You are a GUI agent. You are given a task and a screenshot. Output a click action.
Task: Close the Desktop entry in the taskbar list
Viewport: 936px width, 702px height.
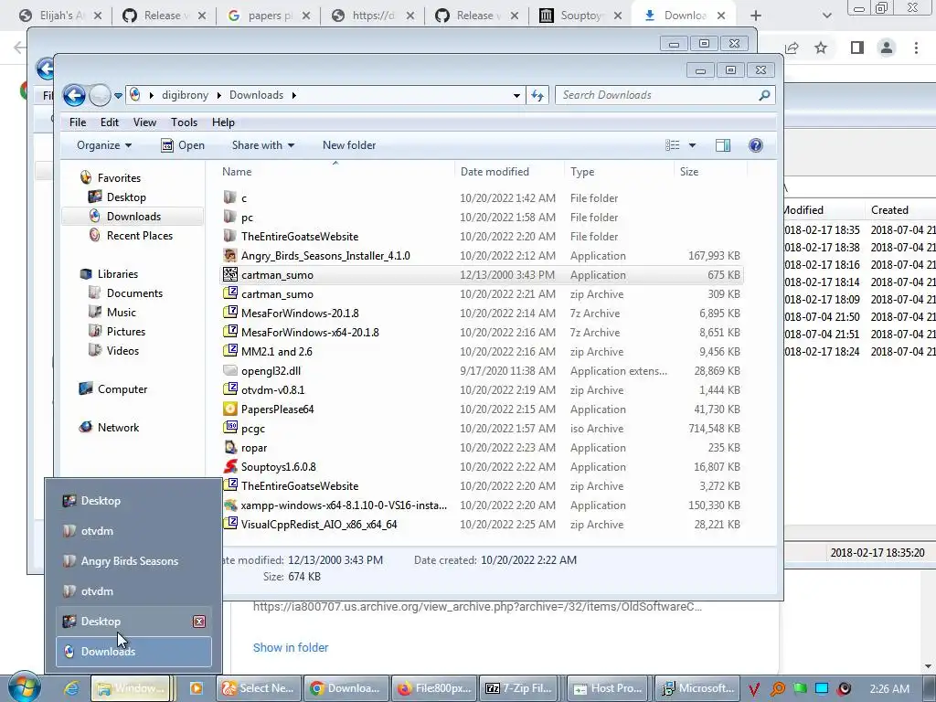click(x=199, y=622)
